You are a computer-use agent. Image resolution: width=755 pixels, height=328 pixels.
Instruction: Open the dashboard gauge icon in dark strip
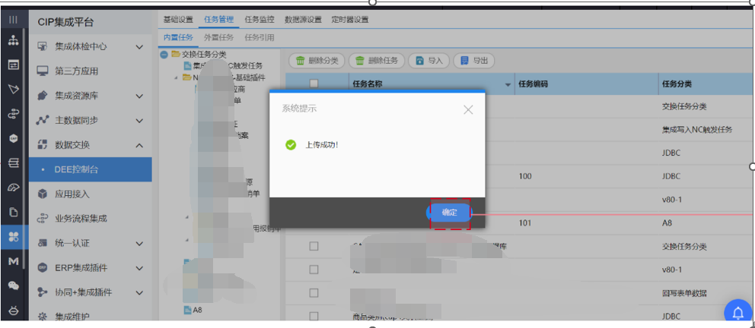pyautogui.click(x=14, y=188)
